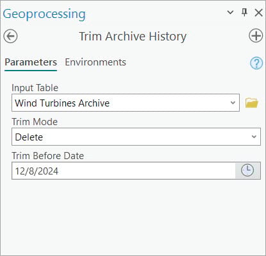
Task: Expand the Trim Mode dropdown arrow
Action: click(254, 137)
